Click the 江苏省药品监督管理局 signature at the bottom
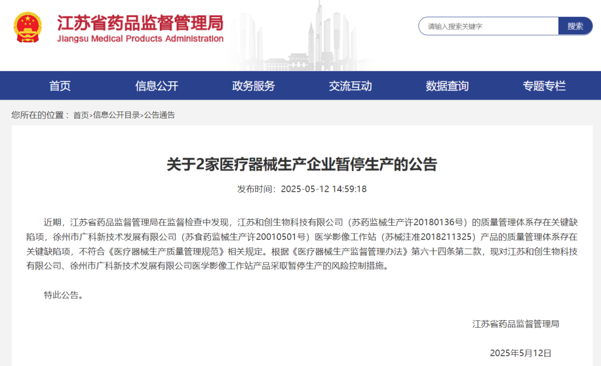 [515, 324]
